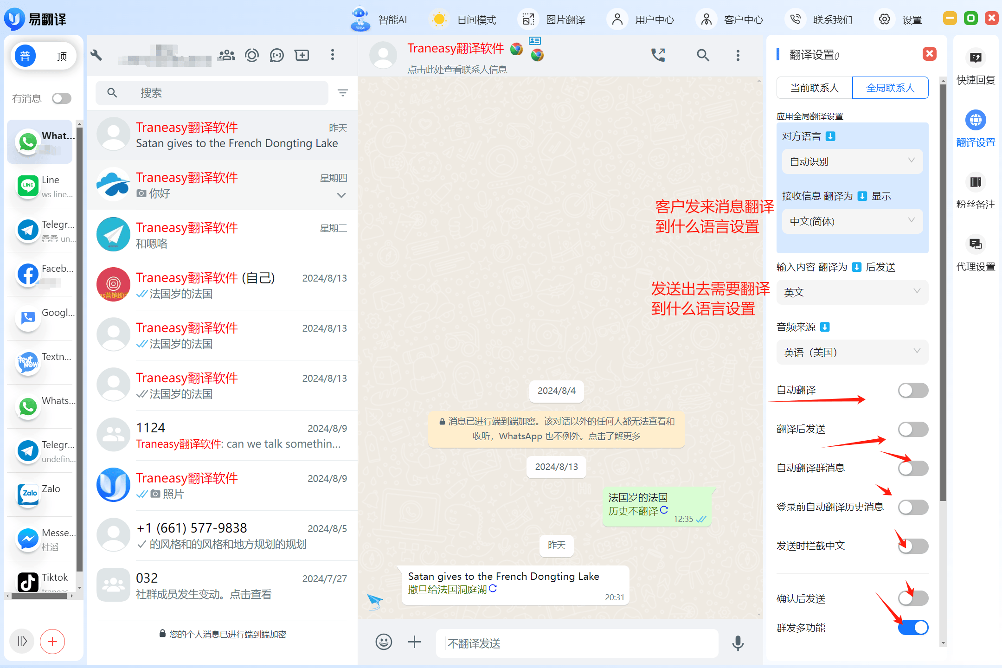Click the app sidebar horizontal scrollbar
This screenshot has height=668, width=1002.
pos(39,596)
